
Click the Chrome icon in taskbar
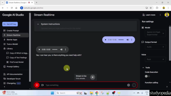97,93
